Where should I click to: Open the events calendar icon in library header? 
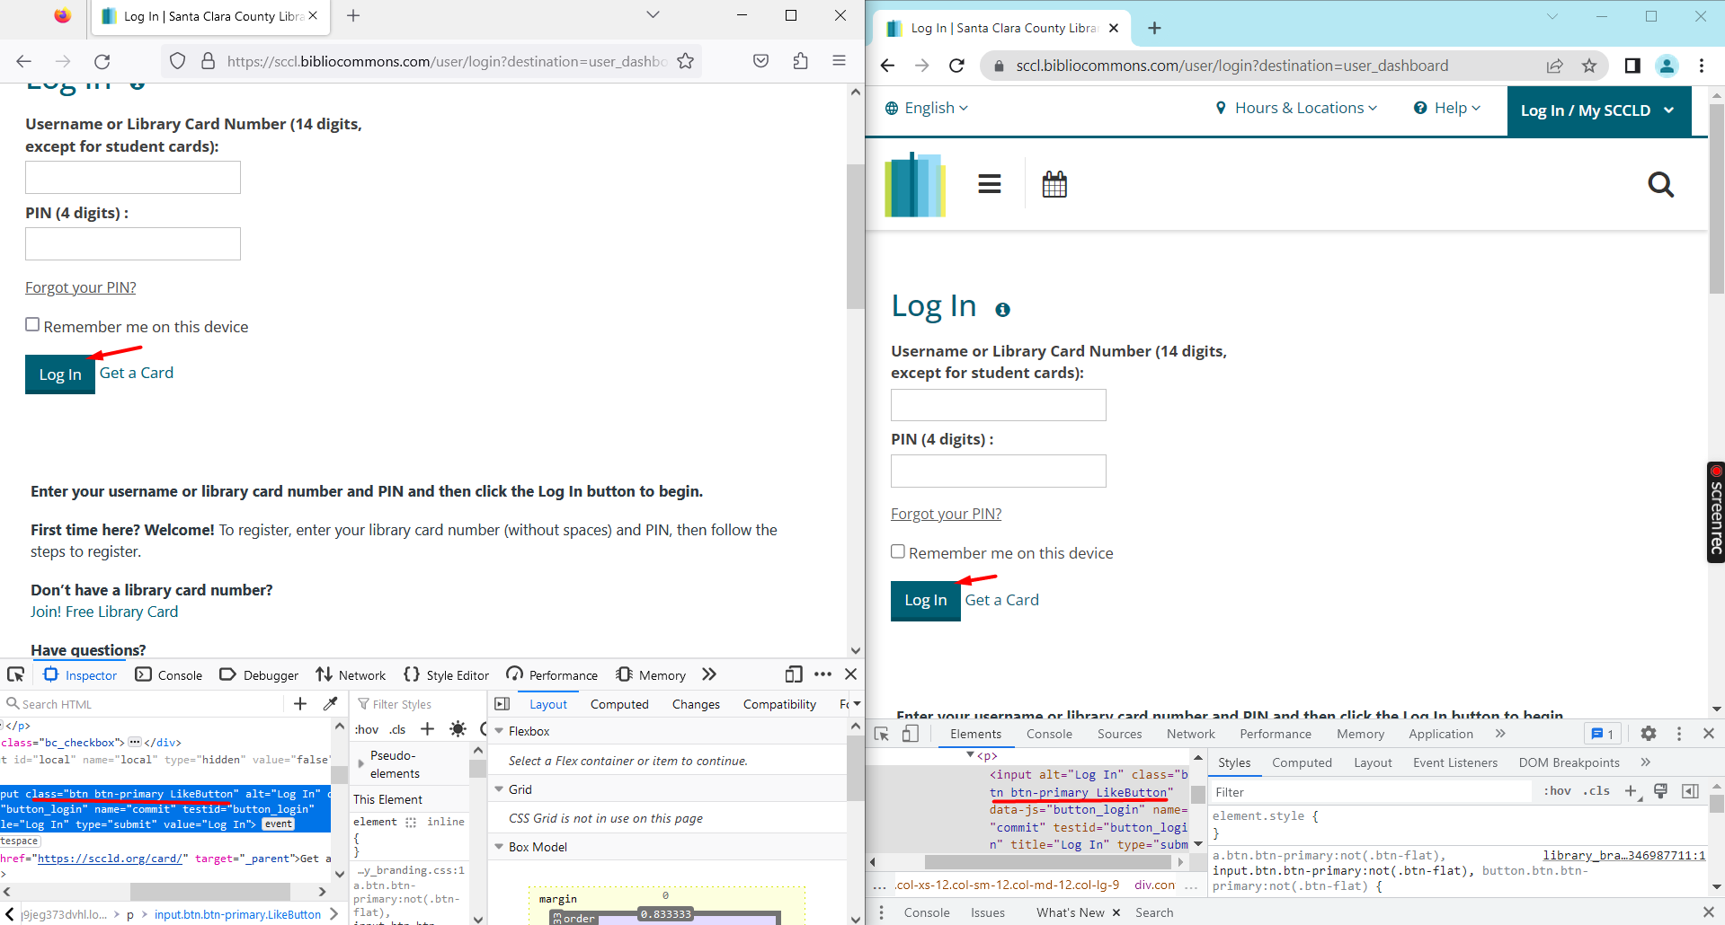click(1054, 183)
